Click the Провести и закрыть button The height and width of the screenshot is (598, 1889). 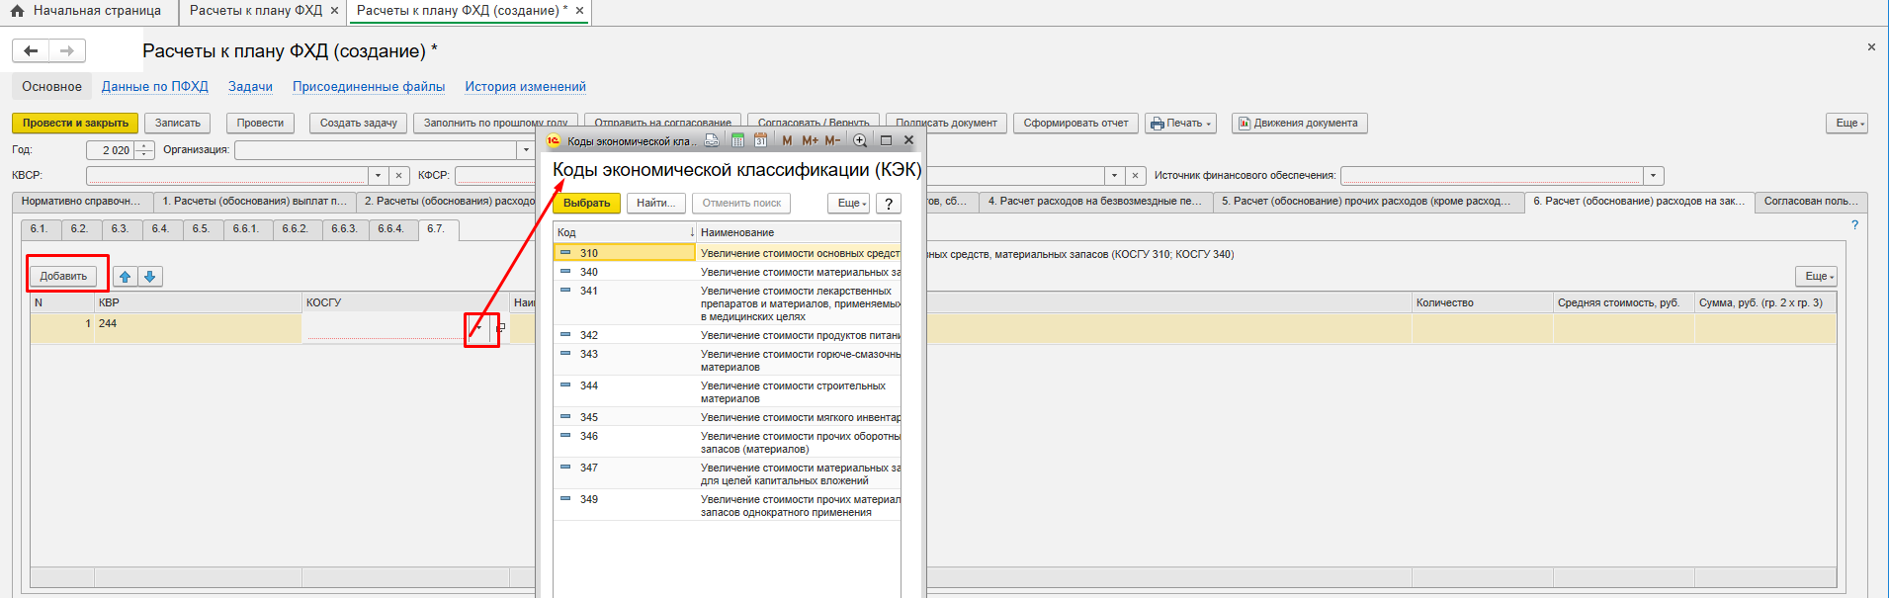point(75,124)
